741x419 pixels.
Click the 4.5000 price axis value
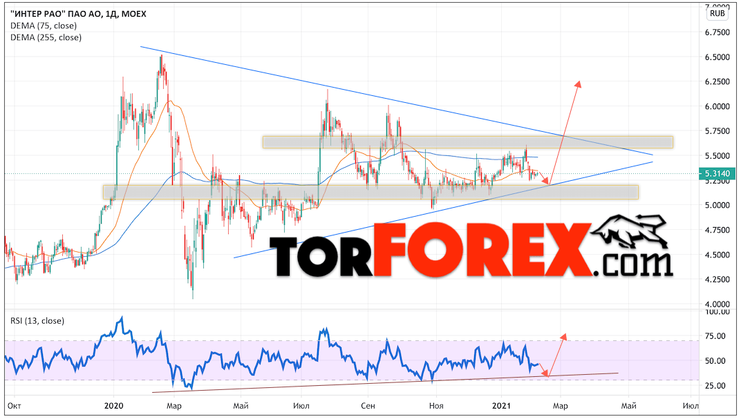[717, 255]
